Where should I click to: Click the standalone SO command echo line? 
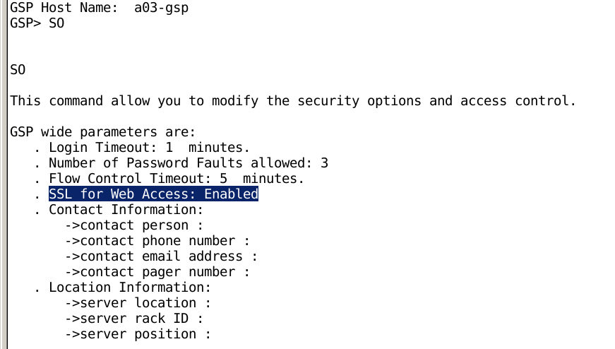pyautogui.click(x=18, y=70)
